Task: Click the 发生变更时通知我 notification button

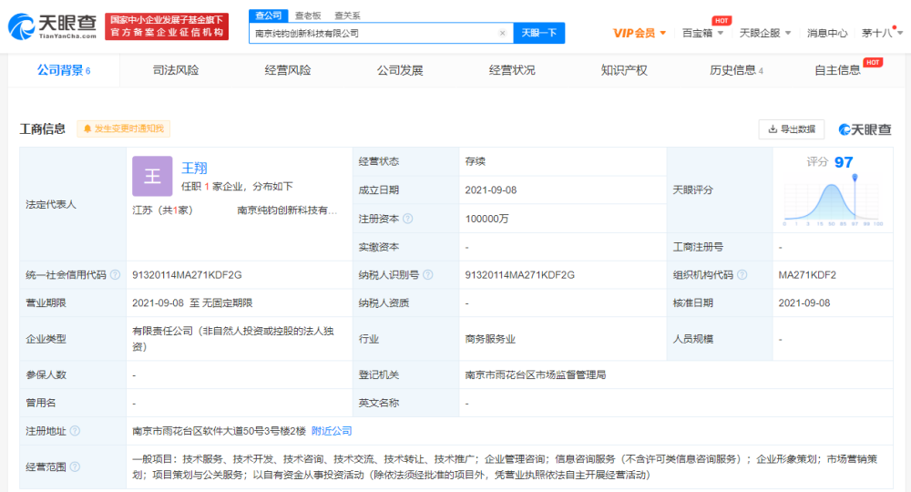Action: point(123,128)
